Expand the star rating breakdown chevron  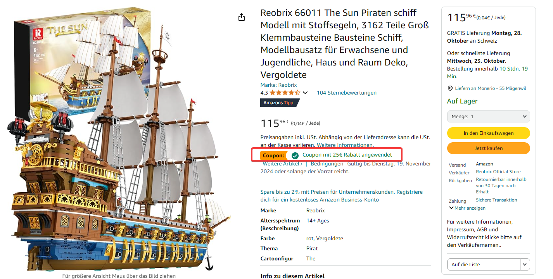[x=305, y=93]
